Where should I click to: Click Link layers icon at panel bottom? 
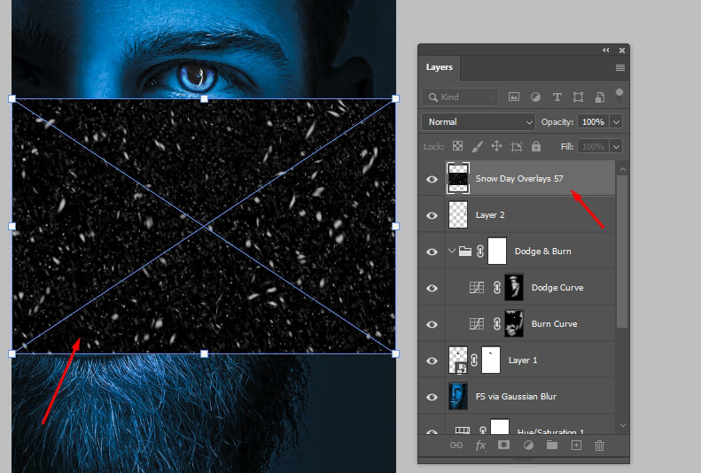click(456, 446)
